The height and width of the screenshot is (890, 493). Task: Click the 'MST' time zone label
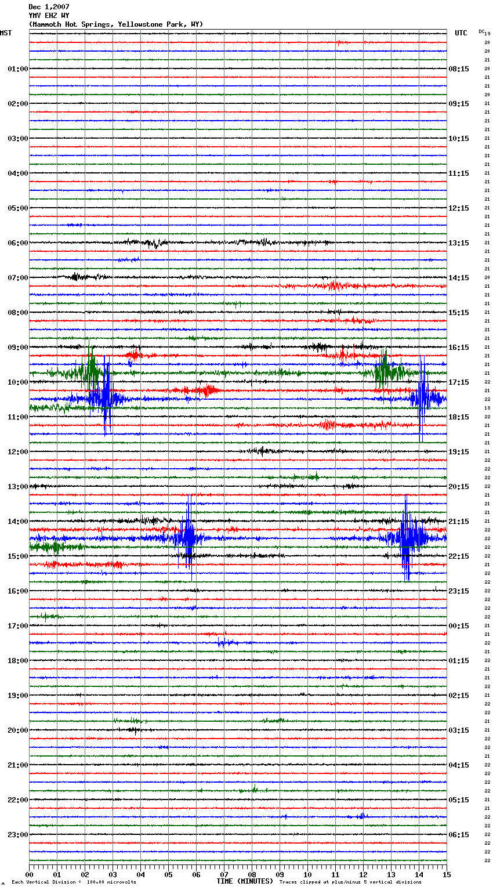6,33
